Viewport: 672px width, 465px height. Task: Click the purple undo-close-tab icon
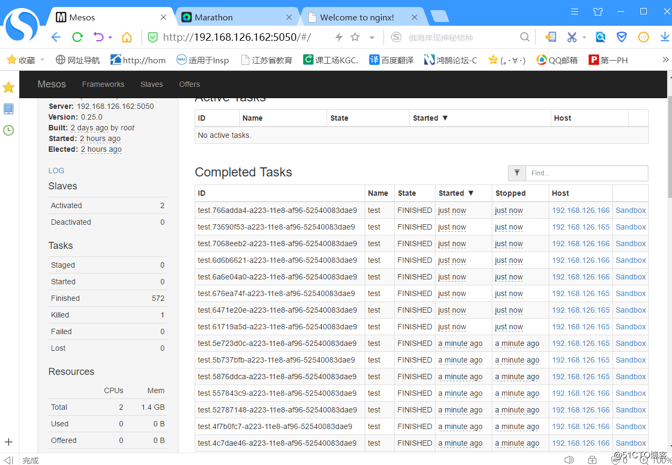(x=99, y=37)
